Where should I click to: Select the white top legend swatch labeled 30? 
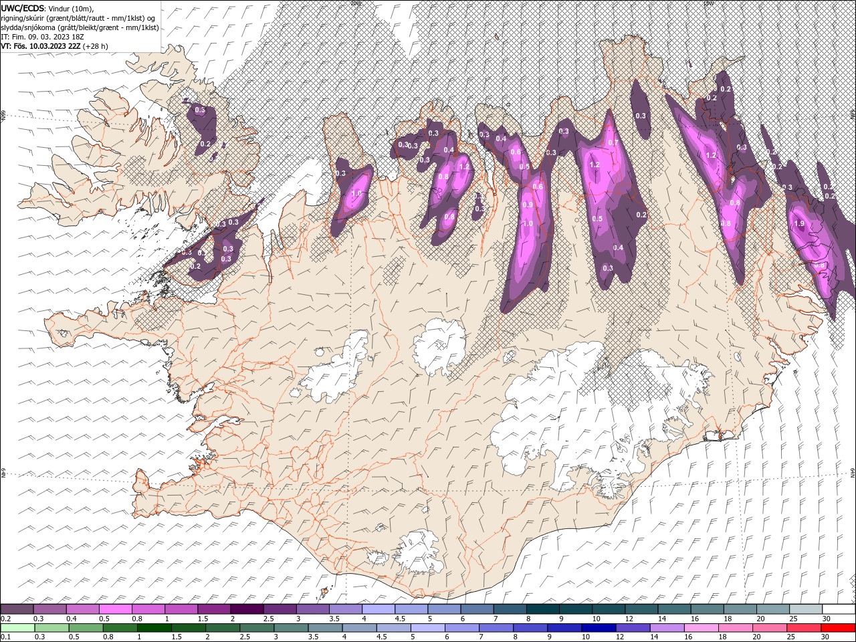point(838,609)
